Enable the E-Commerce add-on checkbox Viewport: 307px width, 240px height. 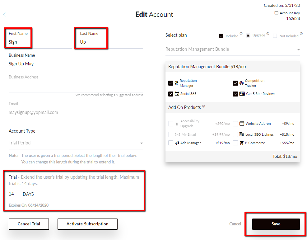coord(235,143)
